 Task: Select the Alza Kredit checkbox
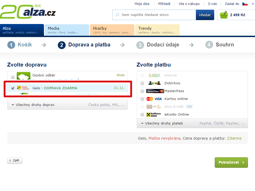[x=142, y=107]
